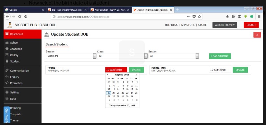Click the 19-Sep-2018 date field
Screen dimensions: 266x125
(x=220, y=70)
